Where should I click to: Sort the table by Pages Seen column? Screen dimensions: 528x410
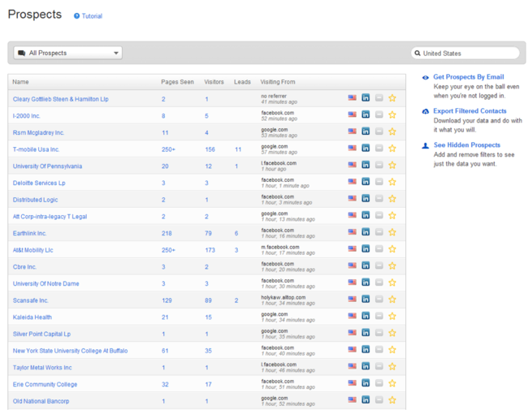(x=177, y=82)
